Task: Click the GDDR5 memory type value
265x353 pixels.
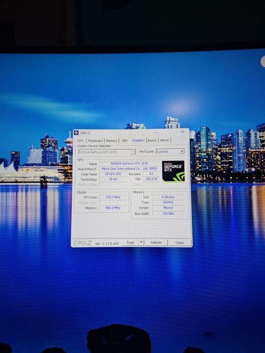Action: click(x=168, y=202)
